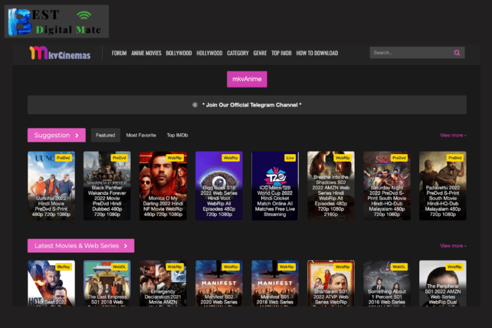
Task: Open the Genre menu
Action: [260, 53]
